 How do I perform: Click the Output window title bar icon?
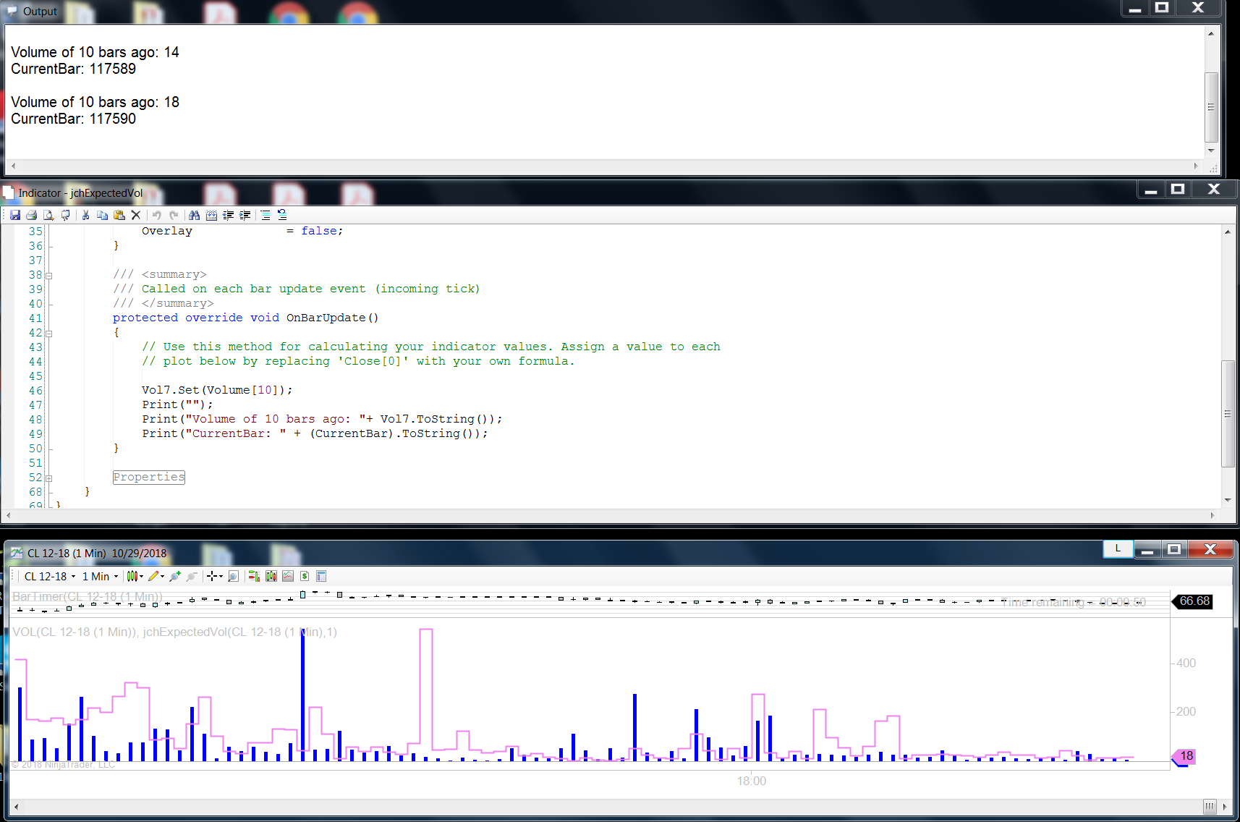click(x=12, y=11)
